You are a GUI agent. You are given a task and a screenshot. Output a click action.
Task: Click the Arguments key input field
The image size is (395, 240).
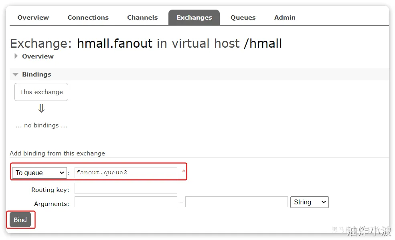click(x=126, y=202)
